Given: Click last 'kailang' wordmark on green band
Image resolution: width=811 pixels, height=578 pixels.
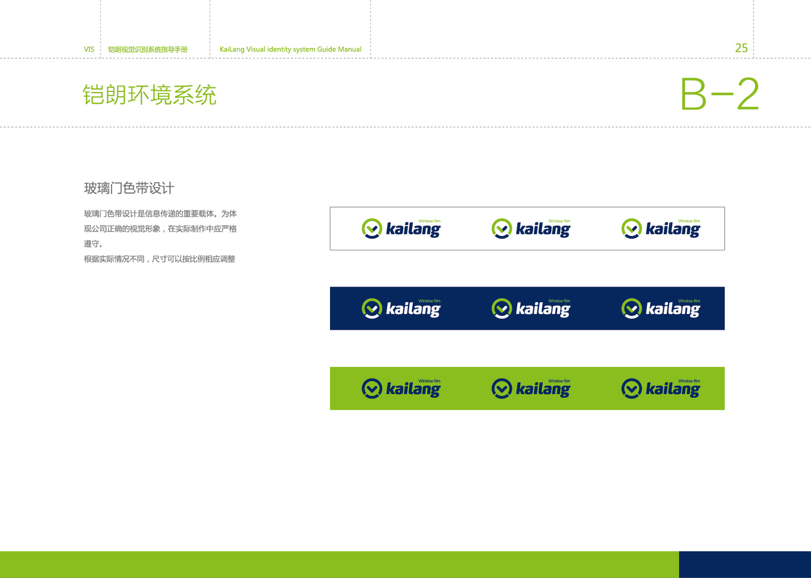Looking at the screenshot, I should [x=673, y=390].
